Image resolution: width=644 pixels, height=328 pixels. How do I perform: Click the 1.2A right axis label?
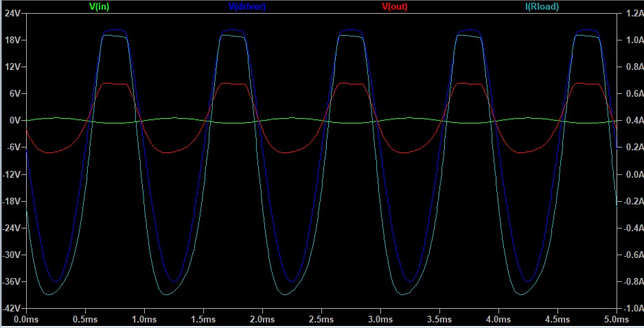pyautogui.click(x=634, y=14)
